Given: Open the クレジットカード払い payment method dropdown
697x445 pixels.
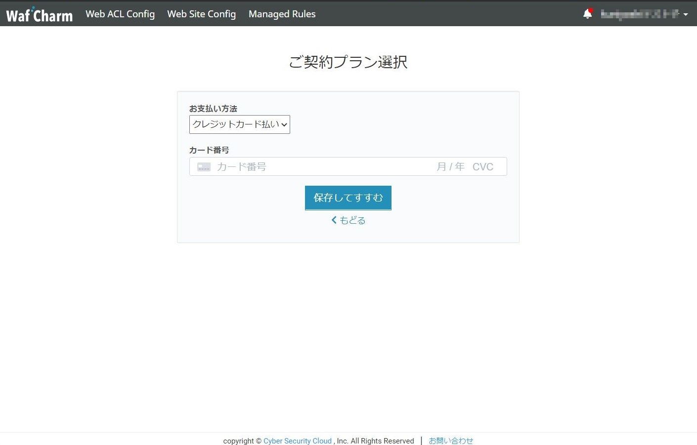Looking at the screenshot, I should point(240,124).
